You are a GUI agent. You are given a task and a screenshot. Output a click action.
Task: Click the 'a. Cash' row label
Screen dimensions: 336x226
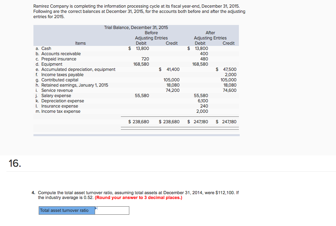coord(44,48)
